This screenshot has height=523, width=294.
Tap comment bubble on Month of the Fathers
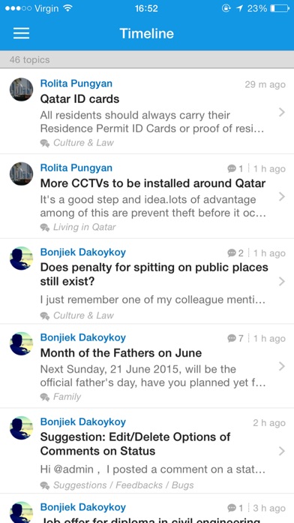coord(232,339)
